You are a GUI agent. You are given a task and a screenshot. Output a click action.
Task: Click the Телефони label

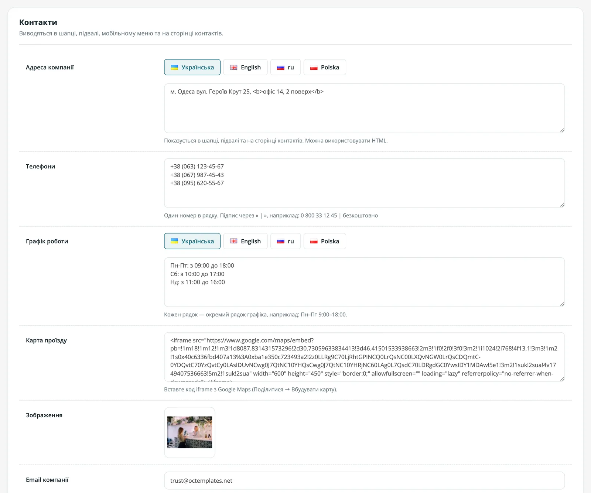point(40,167)
